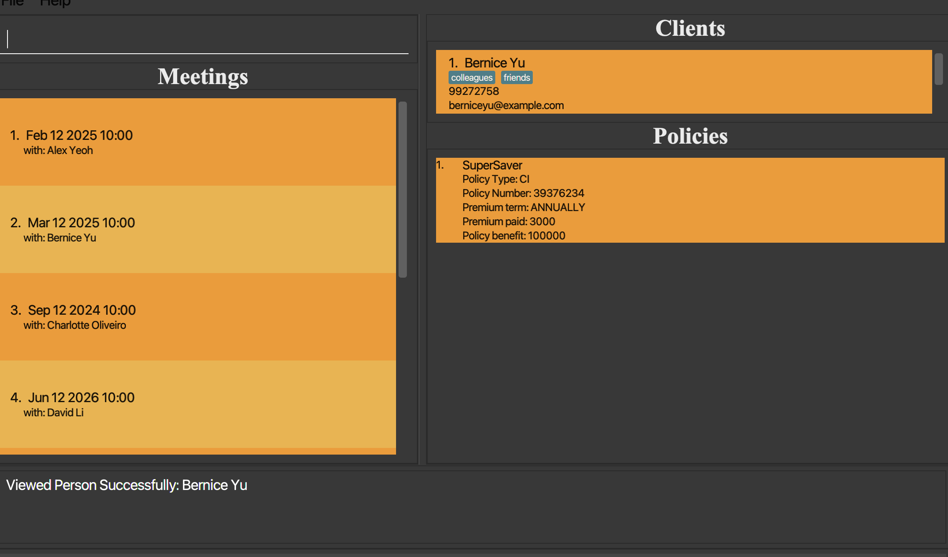Click the Meetings list scrollbar
This screenshot has height=557, width=948.
[x=402, y=189]
